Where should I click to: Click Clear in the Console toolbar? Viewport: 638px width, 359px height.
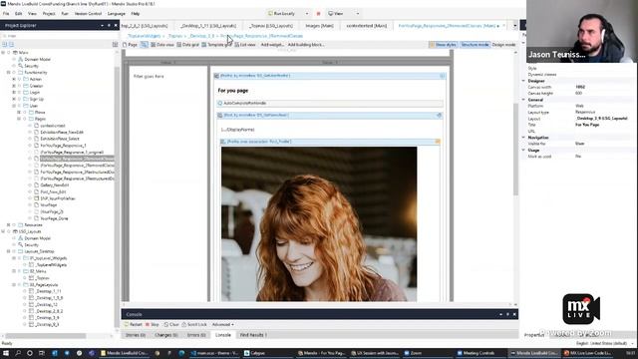tap(171, 325)
